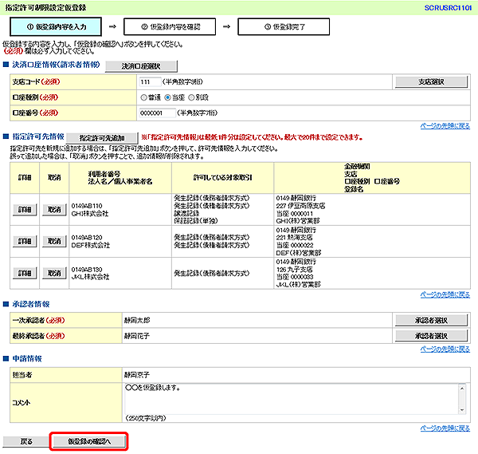Click 126 丸子支店 branch text
The height and width of the screenshot is (454, 478).
coord(294,270)
